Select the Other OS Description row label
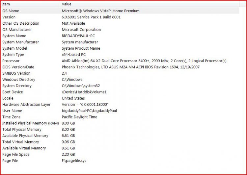 click(21, 23)
